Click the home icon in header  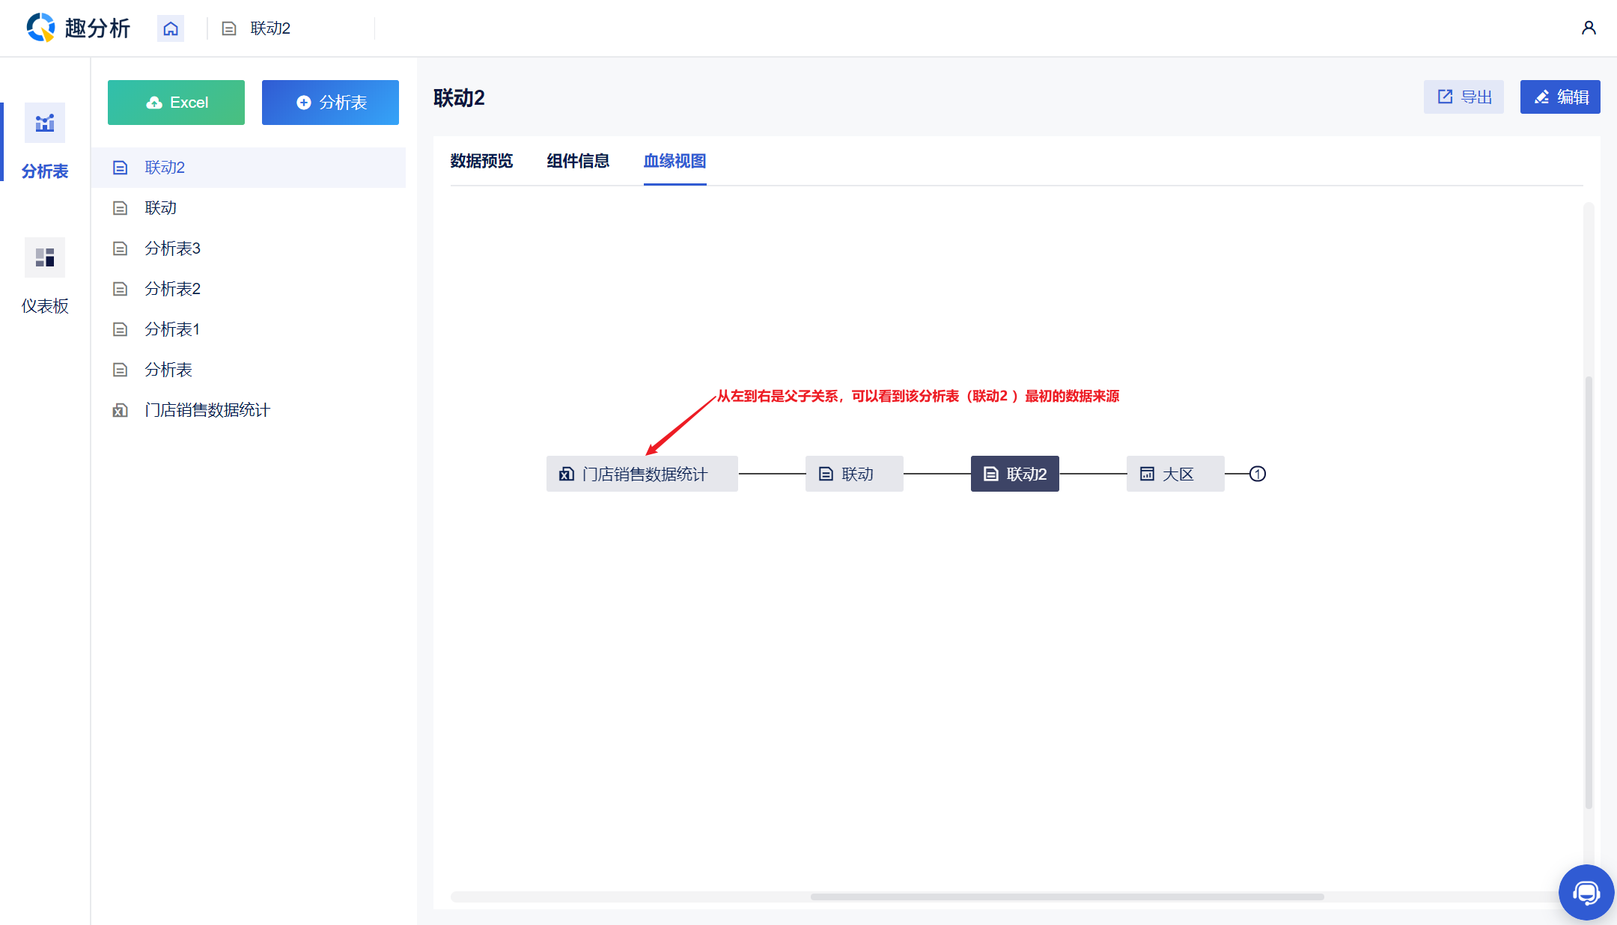(171, 28)
